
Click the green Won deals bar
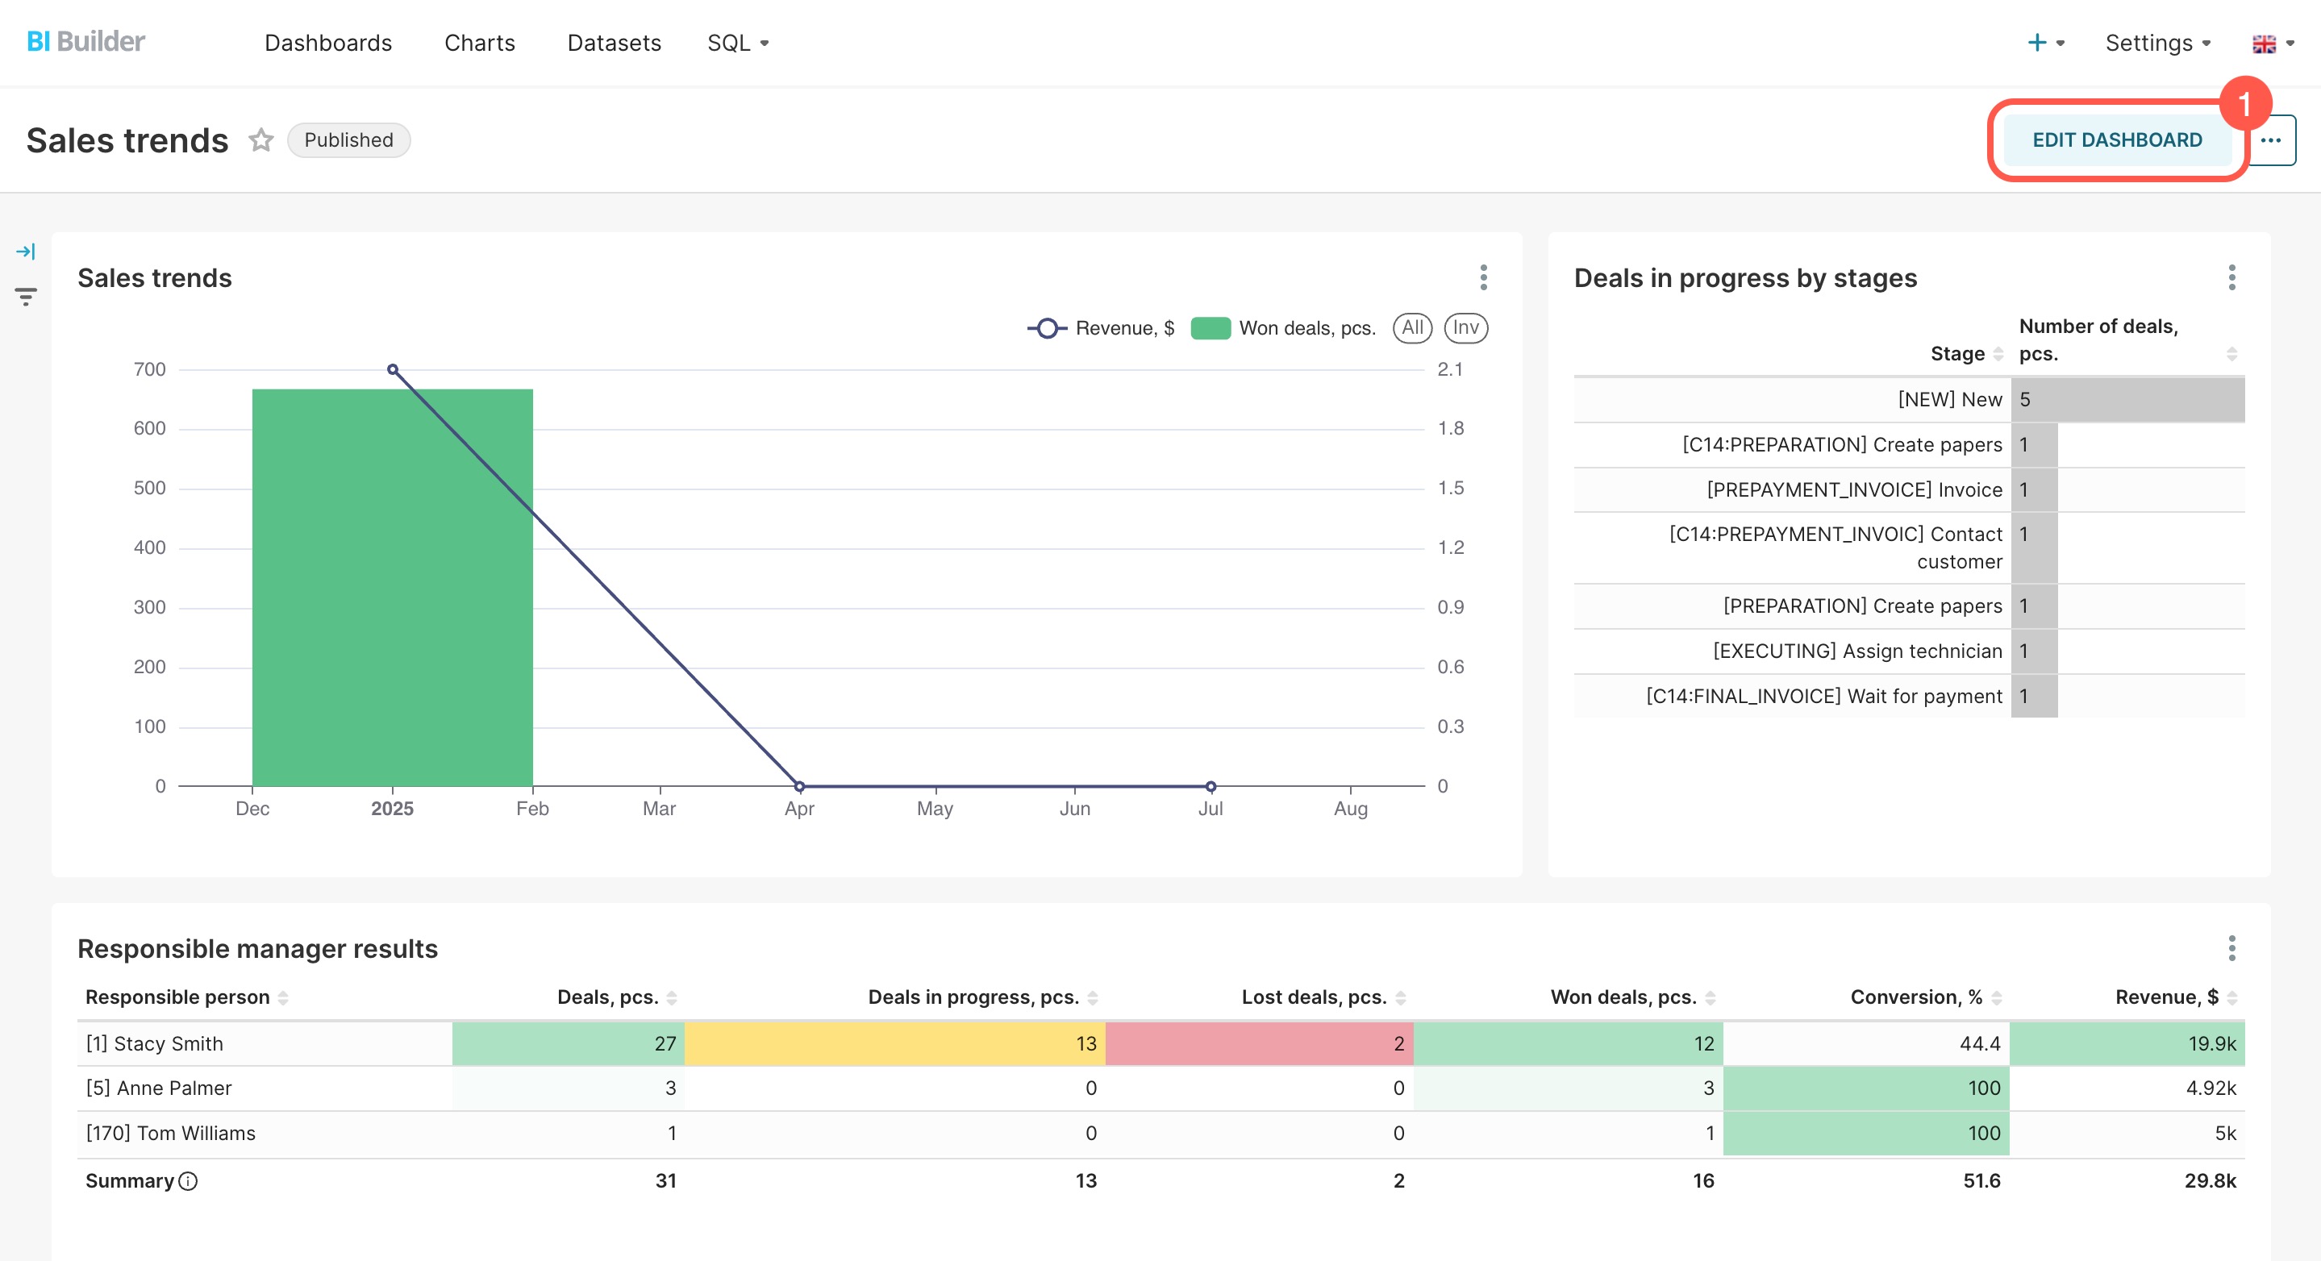click(392, 587)
